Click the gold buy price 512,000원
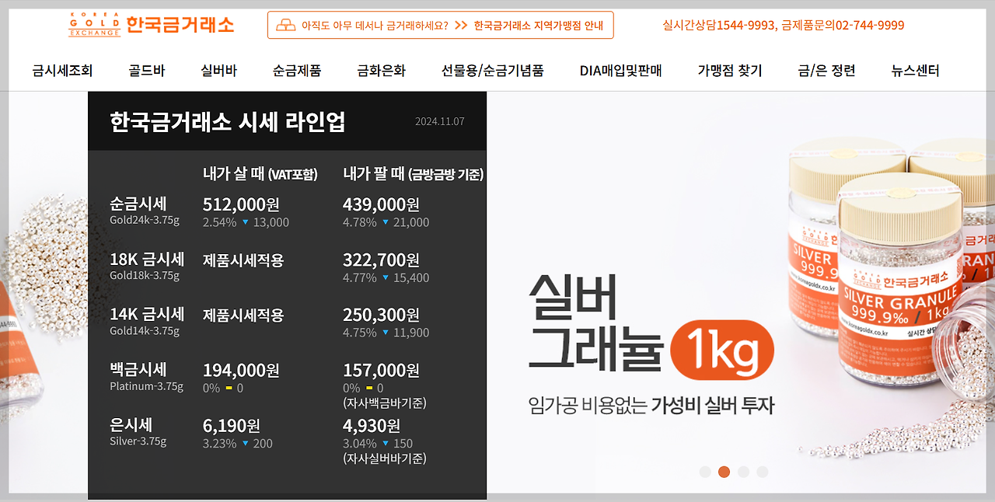The width and height of the screenshot is (995, 502). click(241, 204)
